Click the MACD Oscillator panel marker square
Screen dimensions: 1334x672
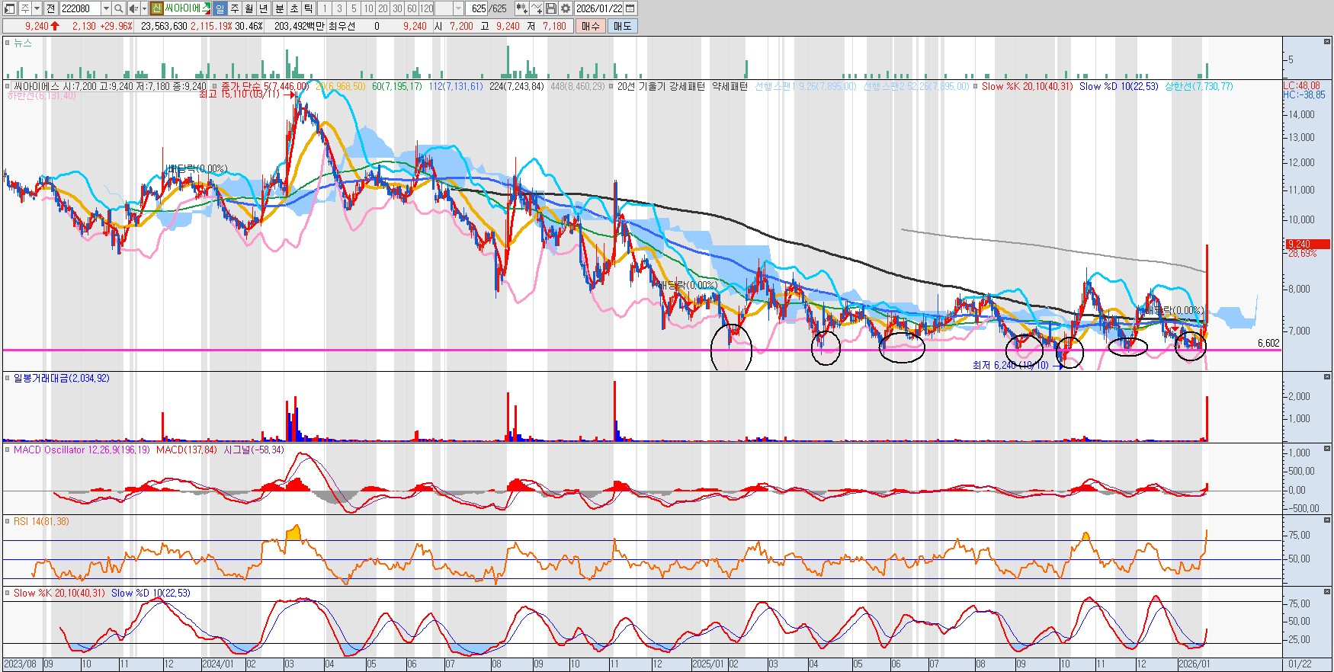pyautogui.click(x=8, y=450)
